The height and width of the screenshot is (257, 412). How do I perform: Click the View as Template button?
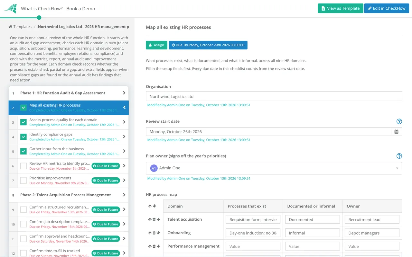(x=341, y=8)
